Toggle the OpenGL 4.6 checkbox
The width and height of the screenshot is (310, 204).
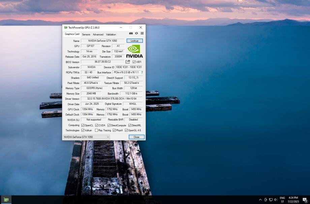[126, 130]
